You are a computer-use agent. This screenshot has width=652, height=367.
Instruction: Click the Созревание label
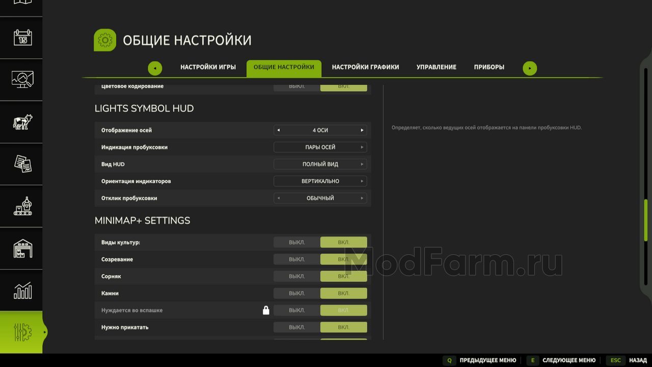(x=117, y=259)
